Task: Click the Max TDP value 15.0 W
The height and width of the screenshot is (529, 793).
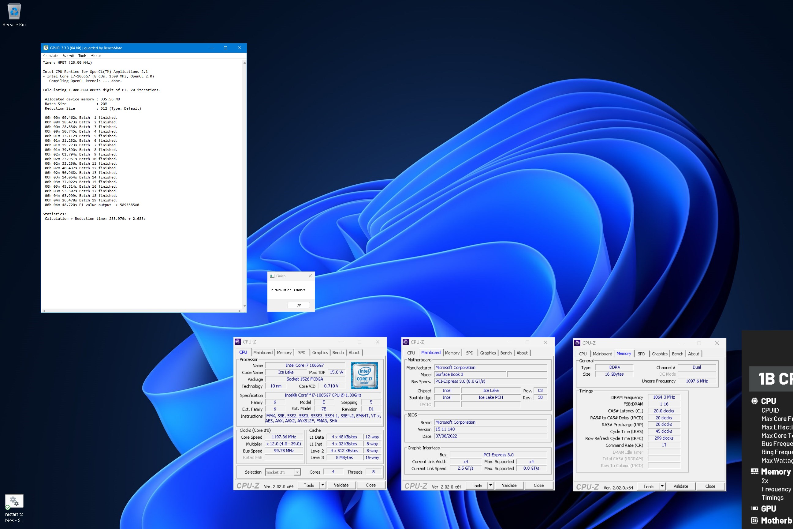Action: pos(337,372)
